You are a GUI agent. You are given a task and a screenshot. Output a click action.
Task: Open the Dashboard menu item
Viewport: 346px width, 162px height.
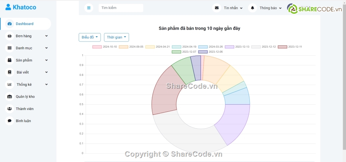25,24
